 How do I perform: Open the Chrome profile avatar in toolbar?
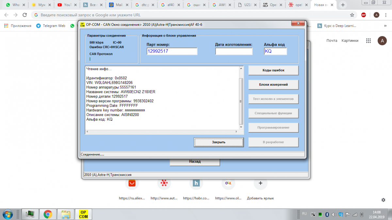tap(376, 15)
